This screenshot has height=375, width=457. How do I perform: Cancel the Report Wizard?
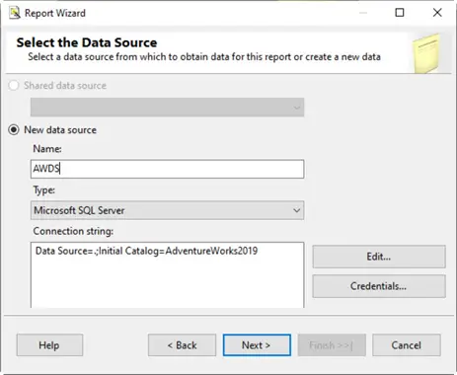407,345
